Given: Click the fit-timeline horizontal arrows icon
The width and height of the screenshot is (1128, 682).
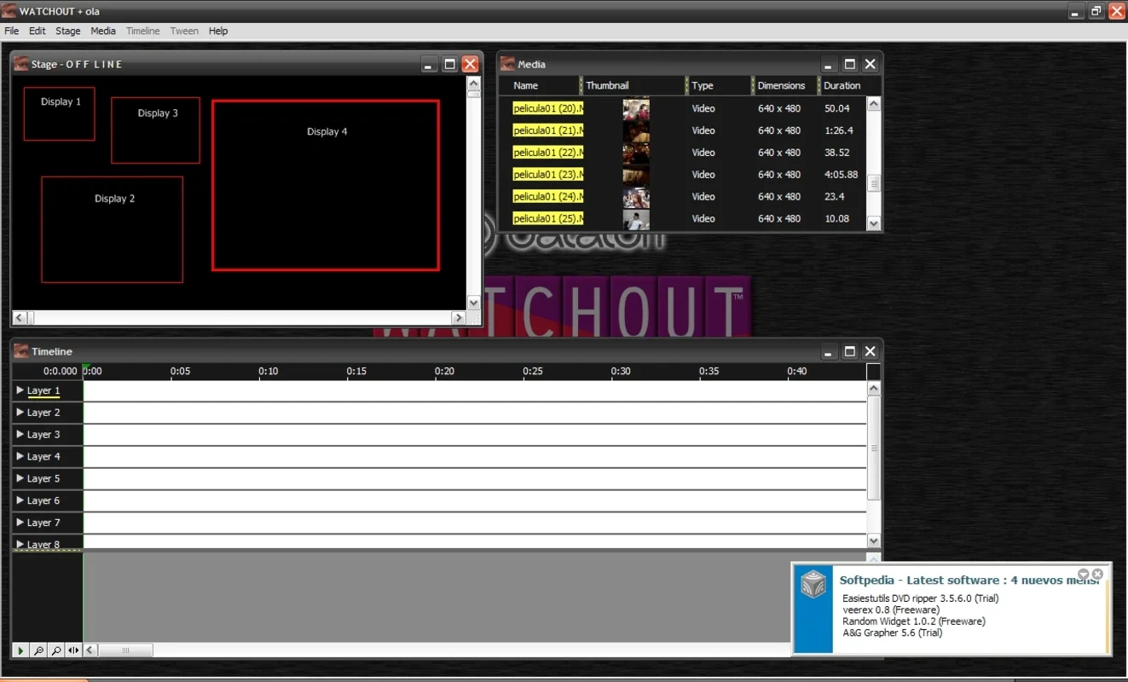Looking at the screenshot, I should pos(73,650).
